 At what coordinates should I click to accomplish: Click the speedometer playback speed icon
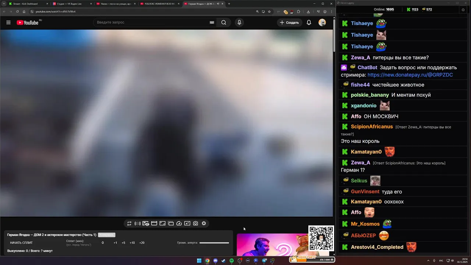tap(179, 223)
